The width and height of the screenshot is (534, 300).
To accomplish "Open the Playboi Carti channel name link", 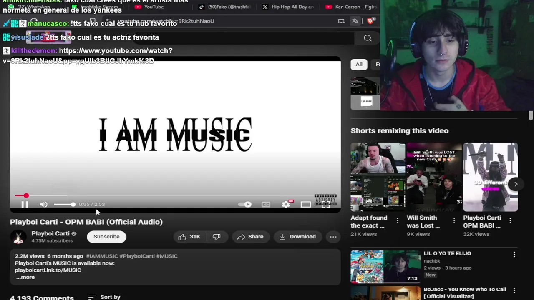I will (50, 233).
